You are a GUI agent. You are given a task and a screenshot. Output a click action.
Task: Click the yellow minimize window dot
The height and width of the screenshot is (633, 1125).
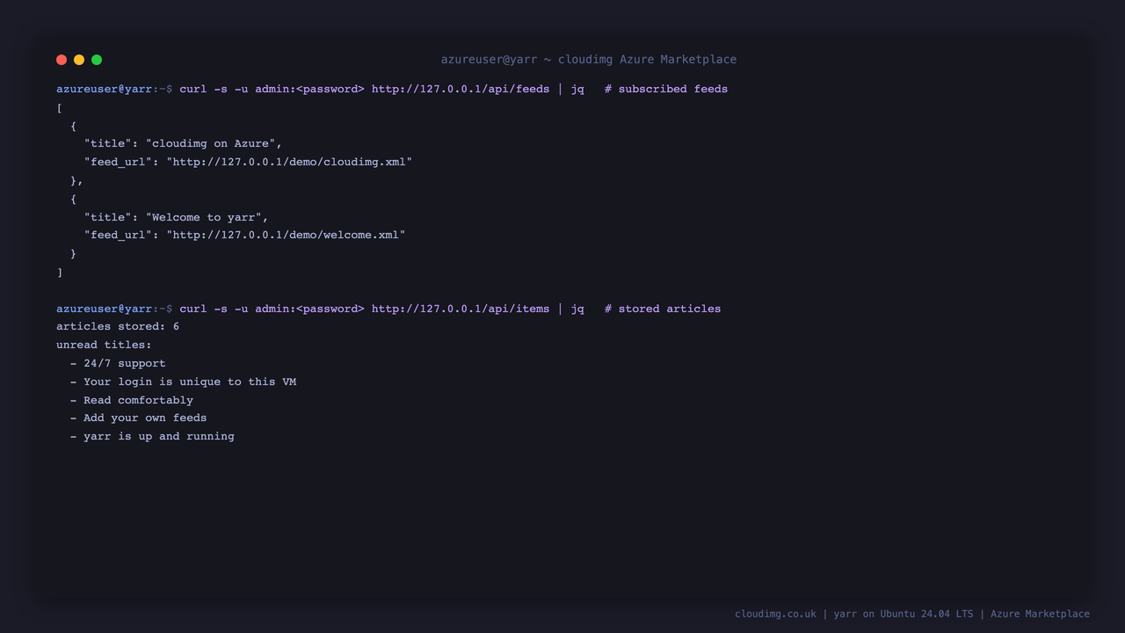[x=79, y=60]
